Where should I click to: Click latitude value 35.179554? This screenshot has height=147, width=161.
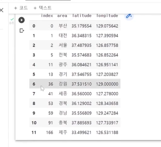[82, 26]
